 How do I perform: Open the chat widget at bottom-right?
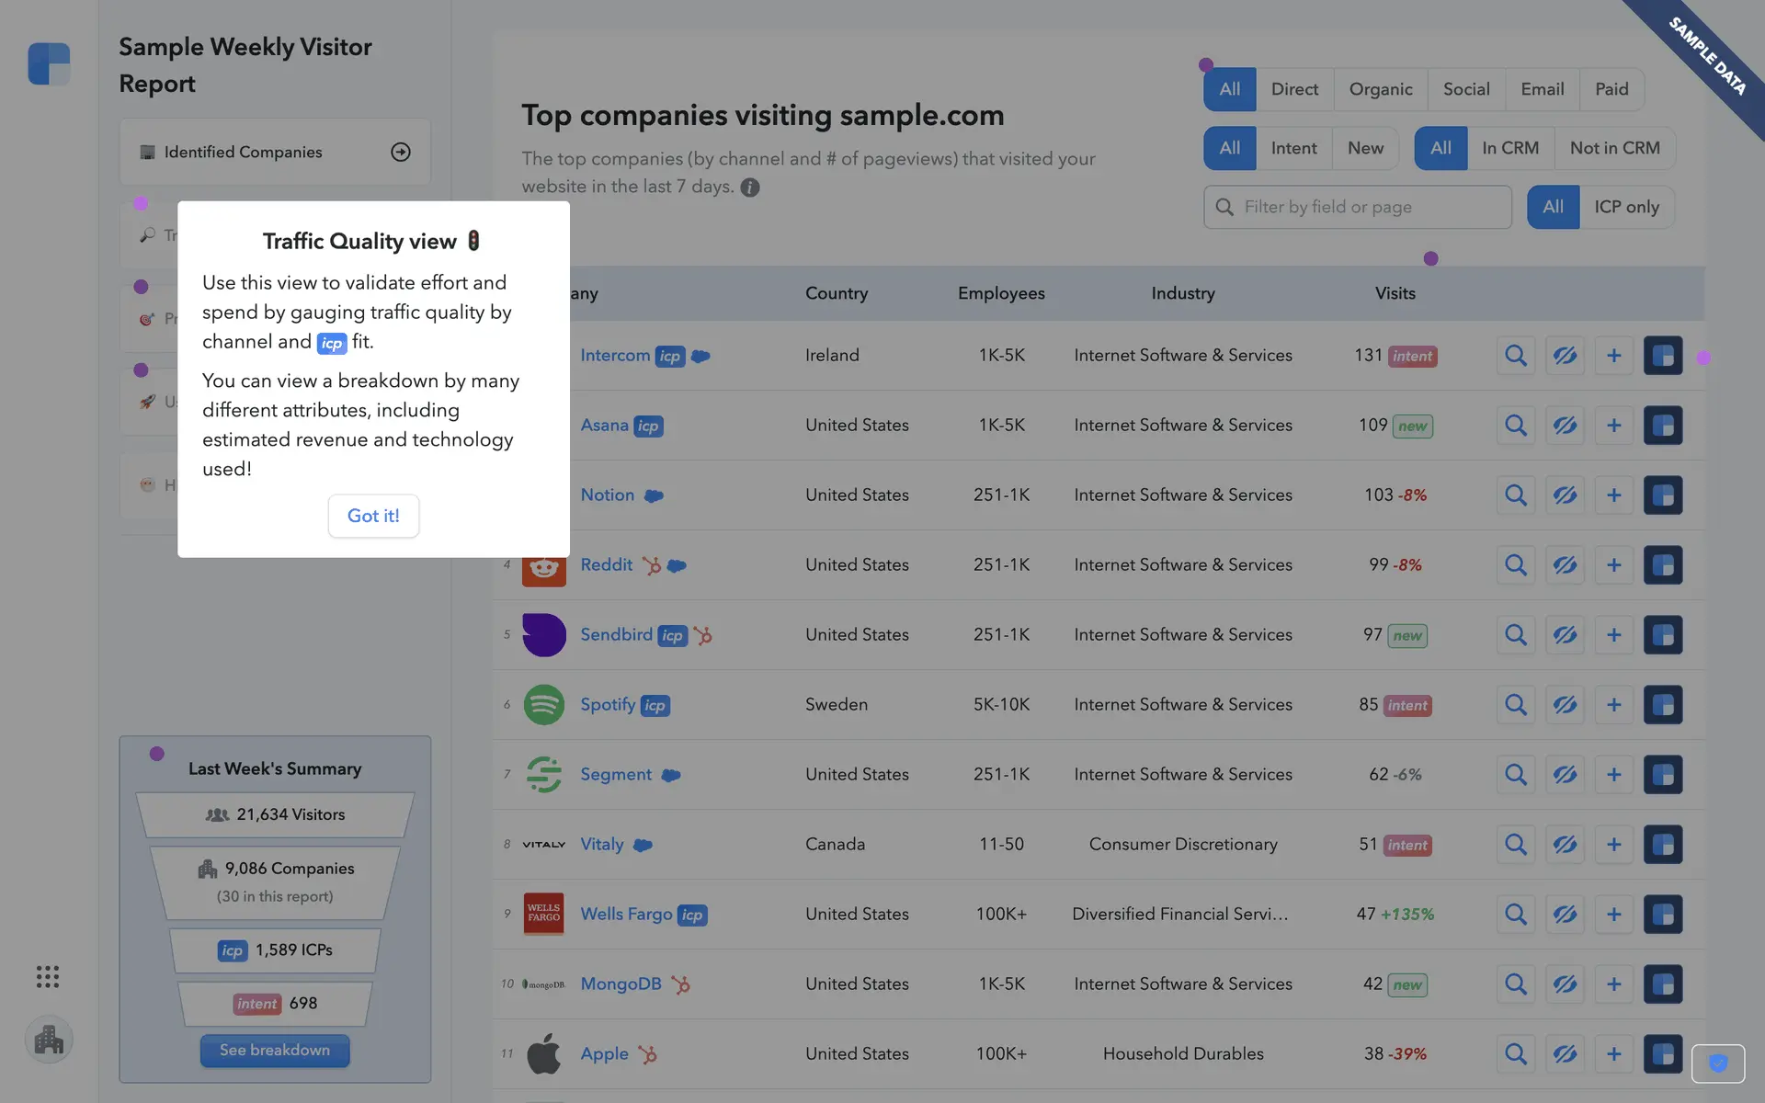[x=1717, y=1063]
